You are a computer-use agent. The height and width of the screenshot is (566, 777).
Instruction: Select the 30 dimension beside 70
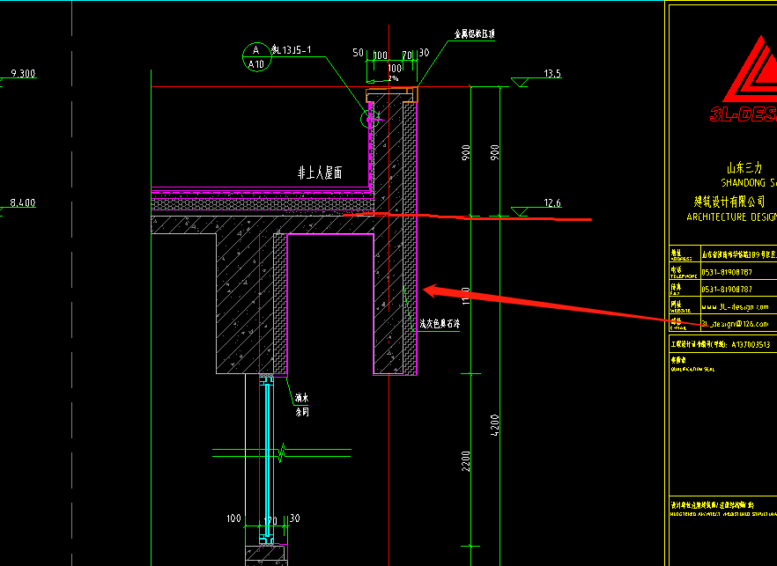click(x=424, y=53)
